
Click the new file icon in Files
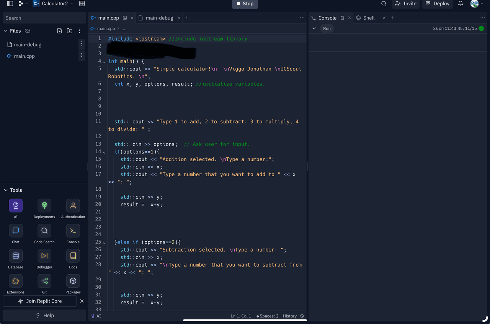pos(59,31)
